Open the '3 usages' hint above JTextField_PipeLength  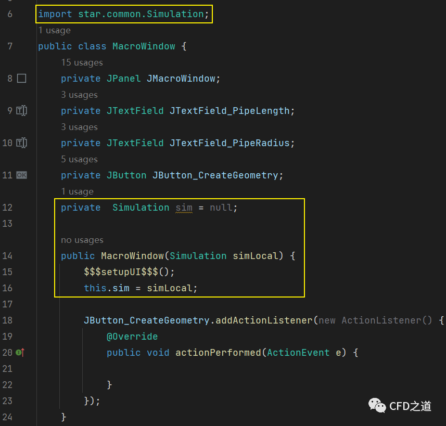click(79, 95)
